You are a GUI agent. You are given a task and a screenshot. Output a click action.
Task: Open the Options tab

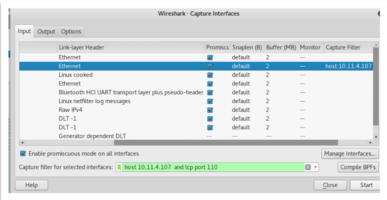pos(71,32)
